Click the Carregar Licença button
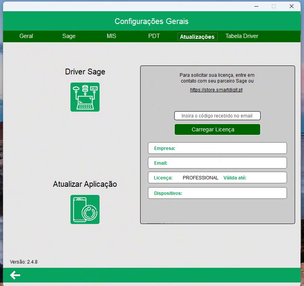The image size is (304, 286). [x=217, y=129]
